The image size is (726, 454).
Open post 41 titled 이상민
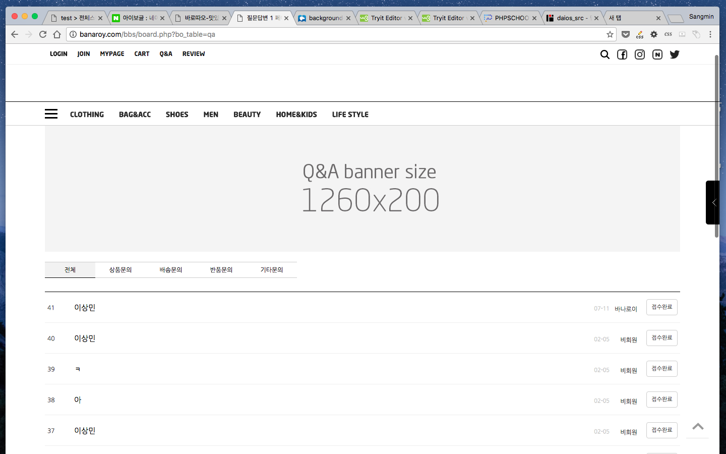coord(85,308)
